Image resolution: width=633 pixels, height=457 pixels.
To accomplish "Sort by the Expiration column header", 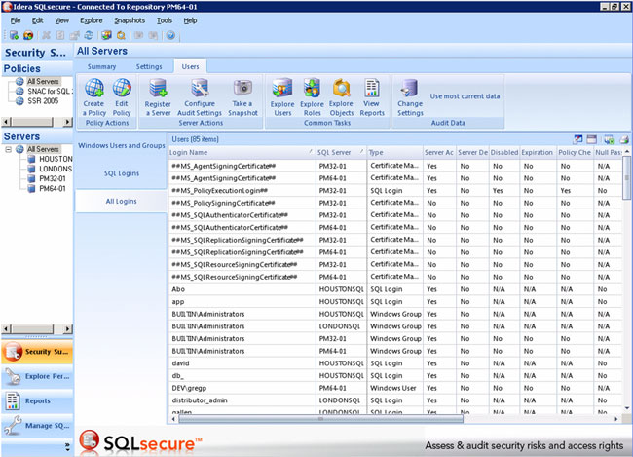I will 539,152.
